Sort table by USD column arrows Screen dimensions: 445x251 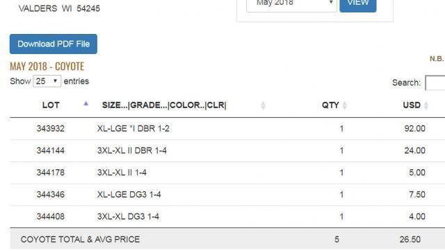(x=426, y=105)
